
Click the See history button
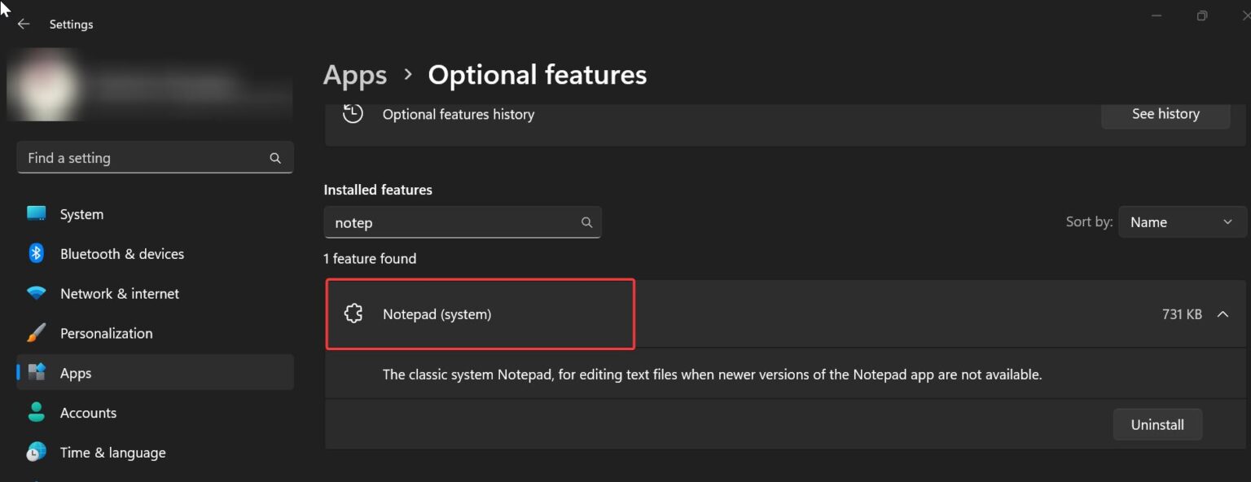(x=1165, y=113)
